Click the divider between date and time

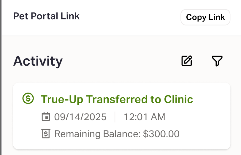point(115,117)
